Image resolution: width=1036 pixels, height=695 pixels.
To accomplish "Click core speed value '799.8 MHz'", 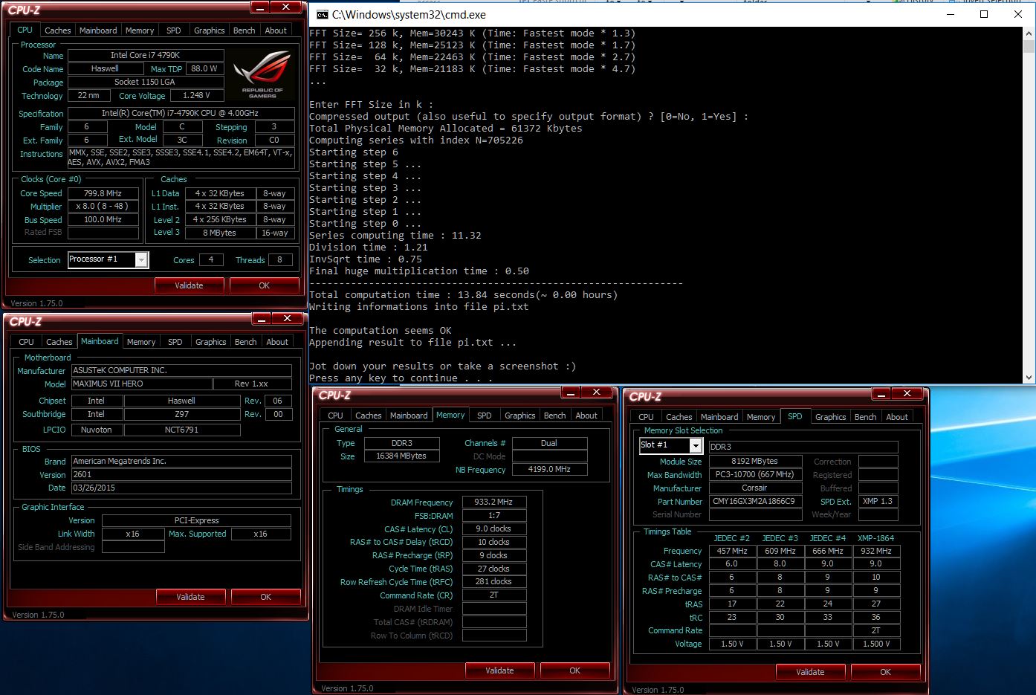I will tap(103, 193).
